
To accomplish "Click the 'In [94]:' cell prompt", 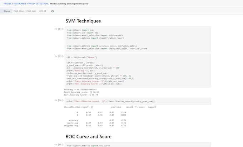I will coord(59,100).
